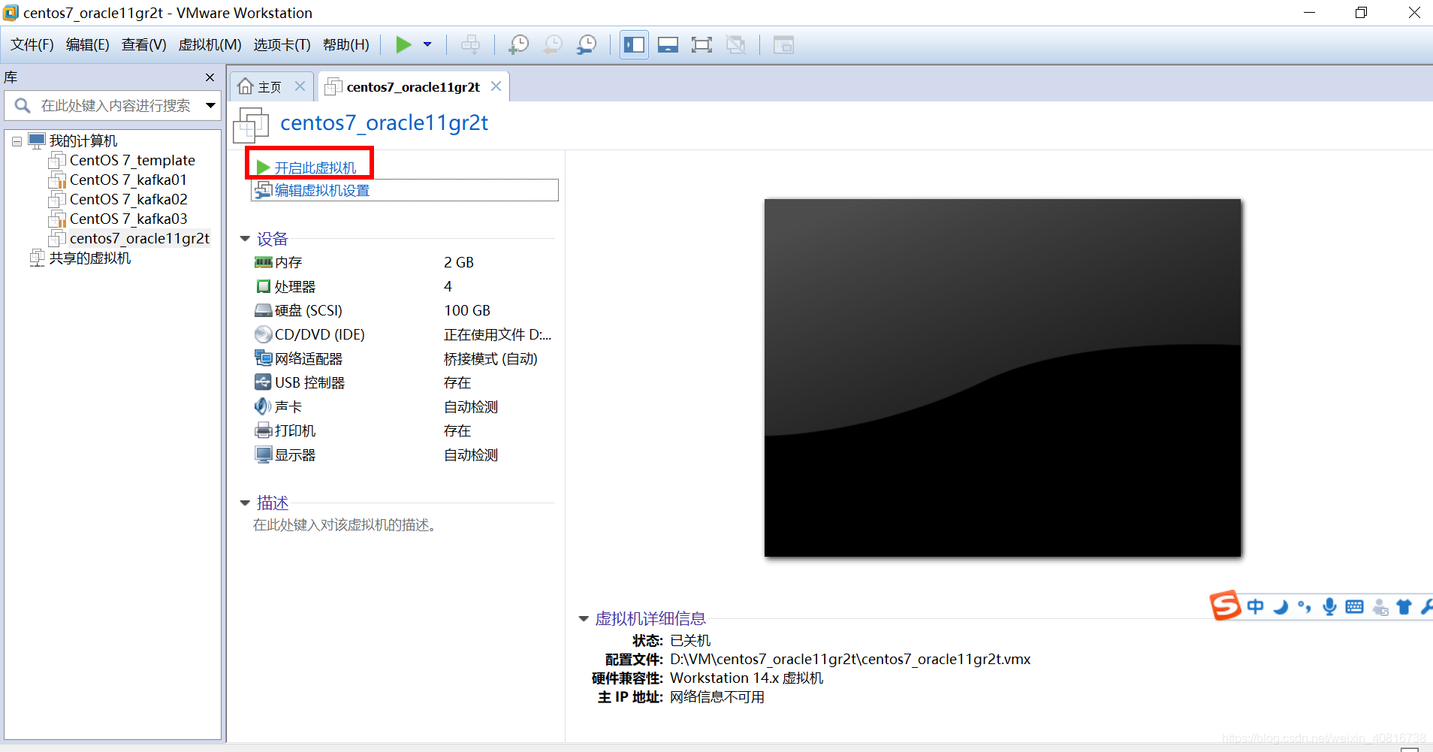Take a snapshot using the toolbar icon
1433x752 pixels.
tap(518, 45)
